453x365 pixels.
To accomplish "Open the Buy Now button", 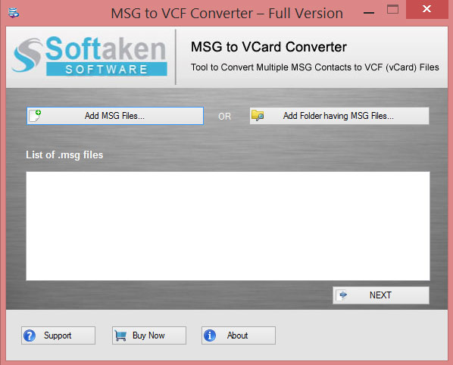I will click(x=149, y=335).
